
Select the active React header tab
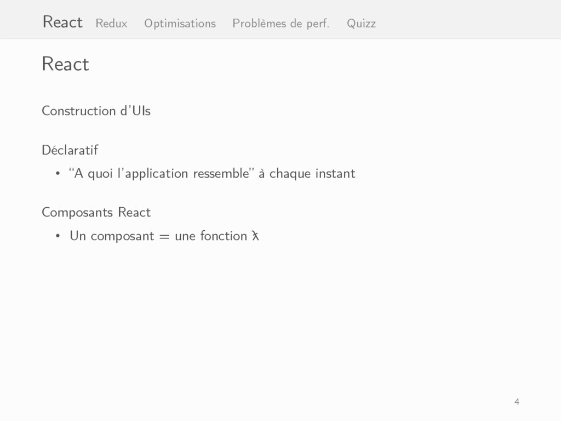62,22
